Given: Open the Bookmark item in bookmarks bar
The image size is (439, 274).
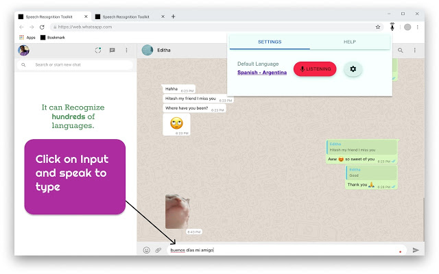Looking at the screenshot, I should (x=53, y=38).
